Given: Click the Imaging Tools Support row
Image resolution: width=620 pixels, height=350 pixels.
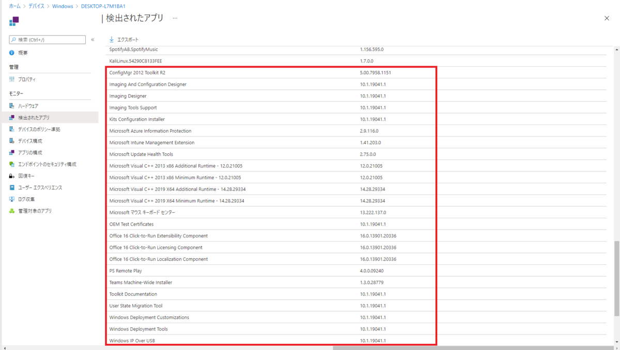Looking at the screenshot, I should (358, 107).
